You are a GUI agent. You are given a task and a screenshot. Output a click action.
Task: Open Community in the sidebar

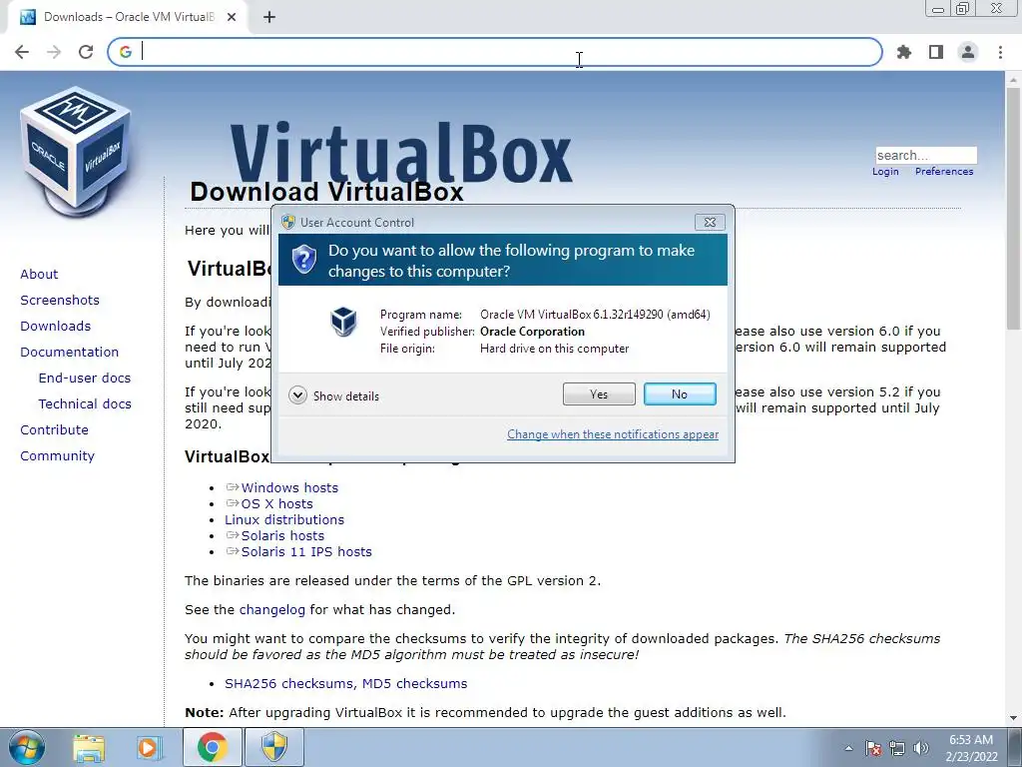(57, 455)
